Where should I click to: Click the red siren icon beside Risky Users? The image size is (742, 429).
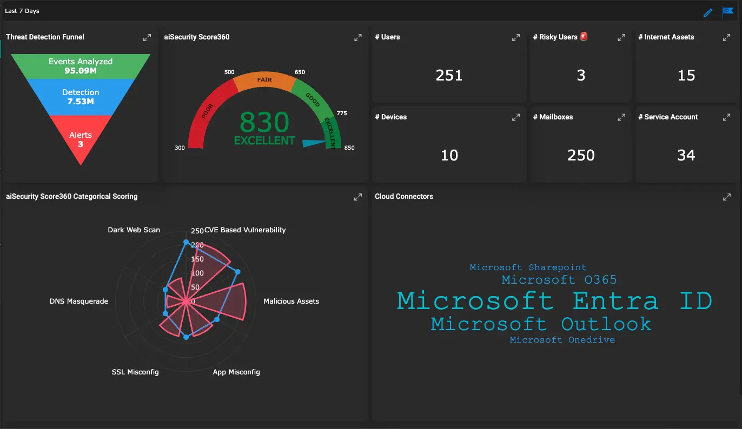(584, 36)
